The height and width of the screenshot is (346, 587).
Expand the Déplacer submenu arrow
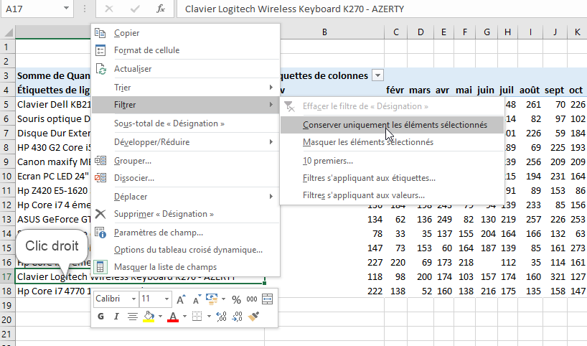pos(271,197)
